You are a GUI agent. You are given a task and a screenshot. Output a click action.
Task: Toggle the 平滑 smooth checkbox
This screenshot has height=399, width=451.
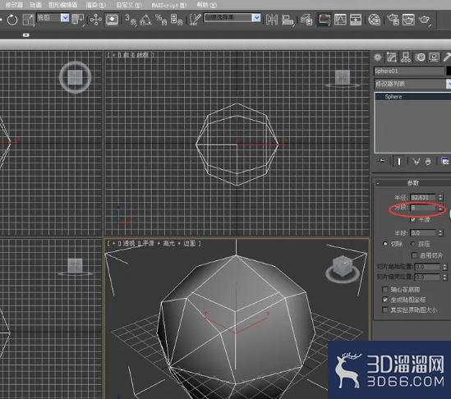(413, 220)
